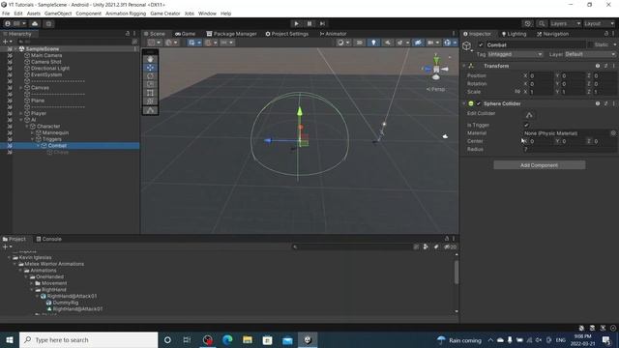This screenshot has height=348, width=619.
Task: Select the combined Transform tool
Action: point(150,101)
